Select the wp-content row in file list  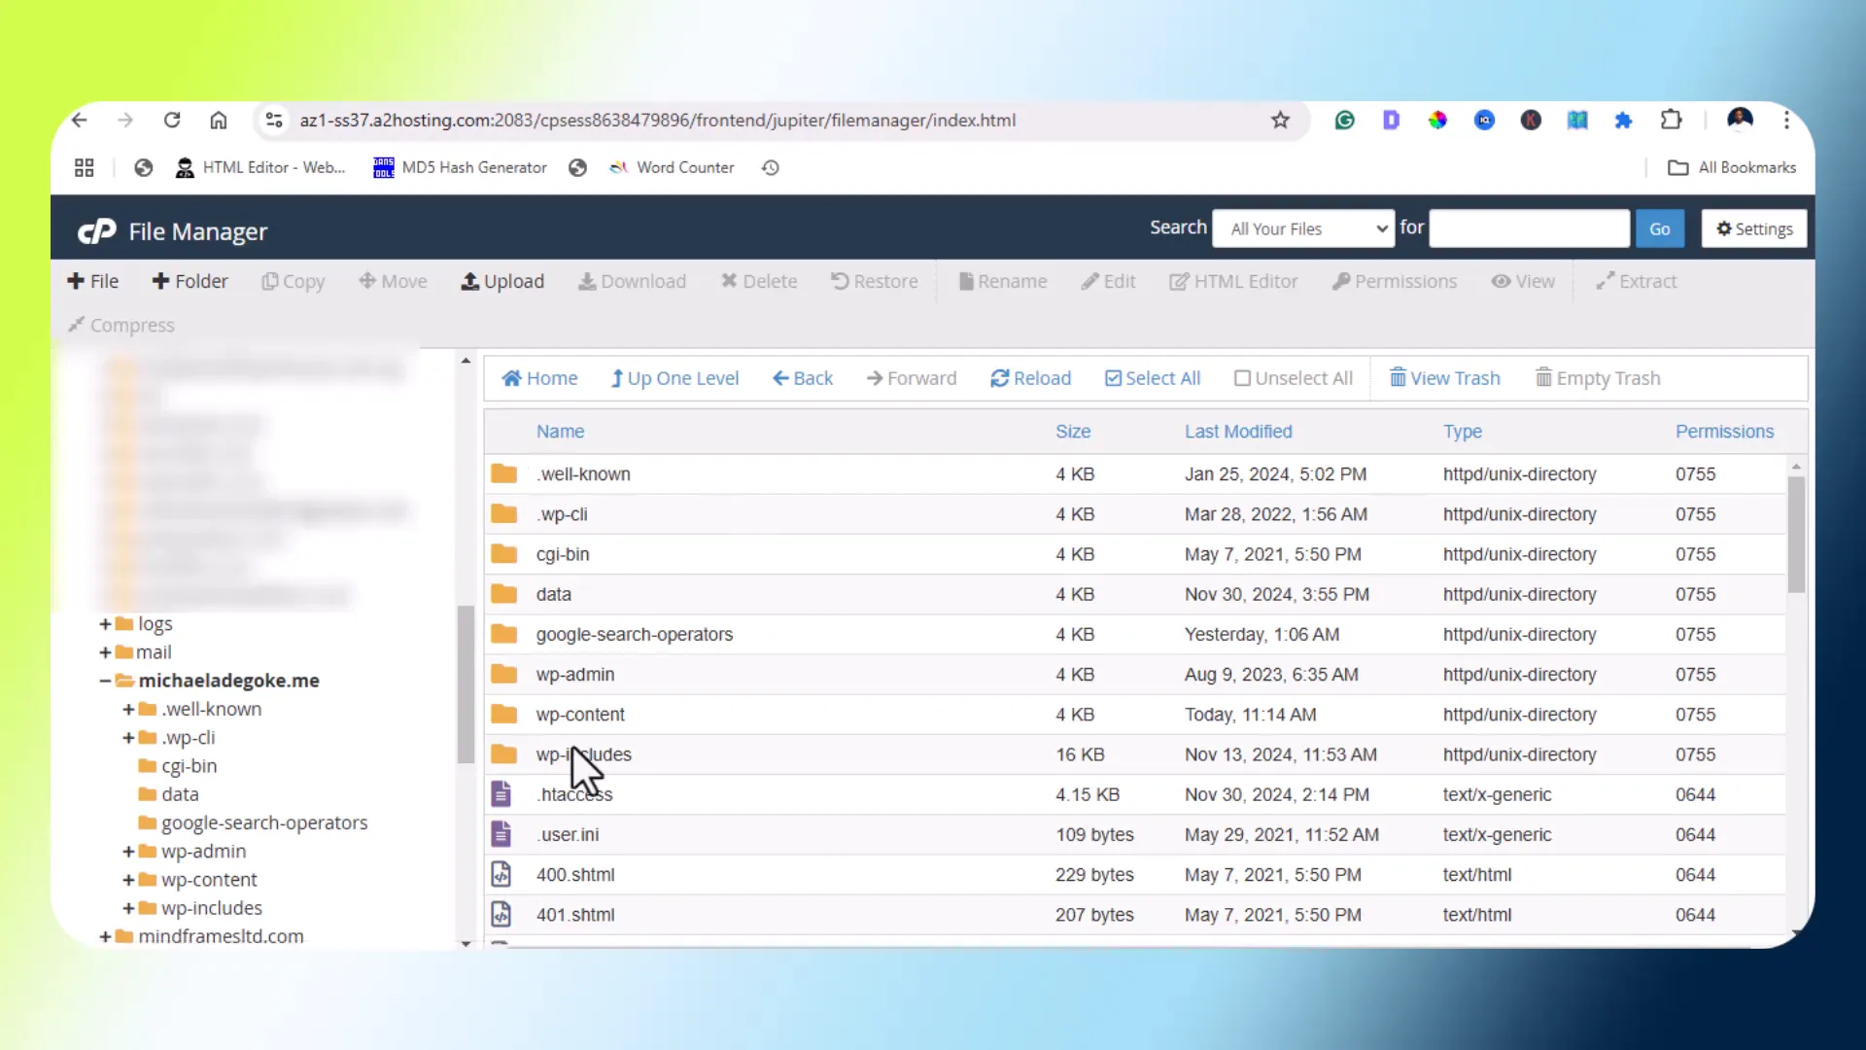(x=1134, y=715)
